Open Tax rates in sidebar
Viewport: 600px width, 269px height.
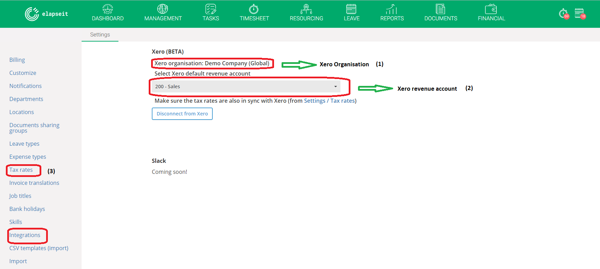tap(21, 170)
